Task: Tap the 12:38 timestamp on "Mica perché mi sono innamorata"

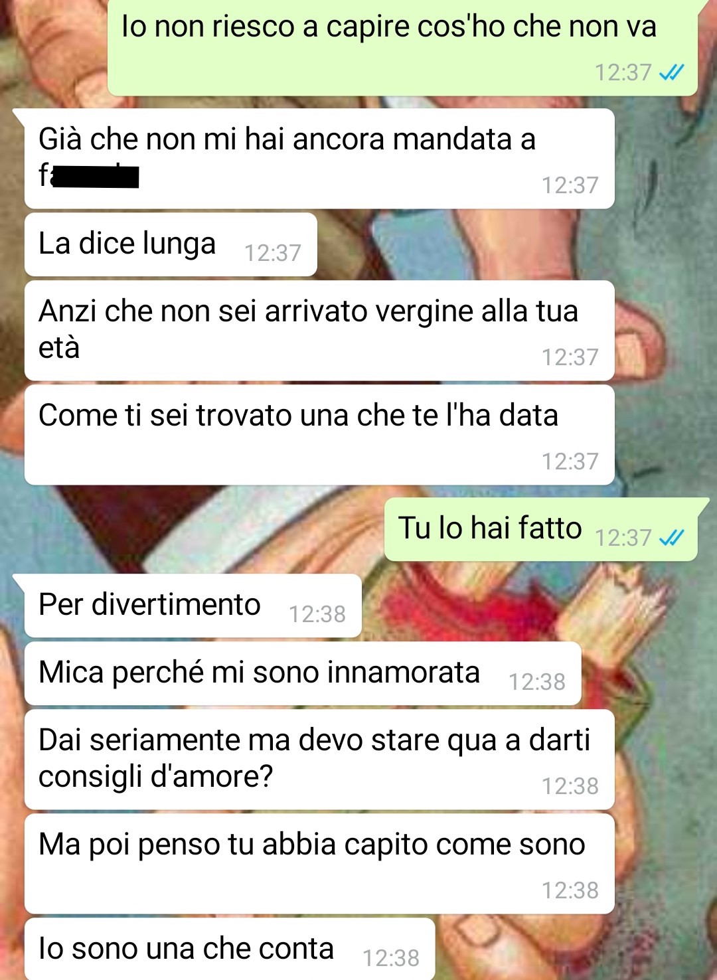Action: point(537,682)
